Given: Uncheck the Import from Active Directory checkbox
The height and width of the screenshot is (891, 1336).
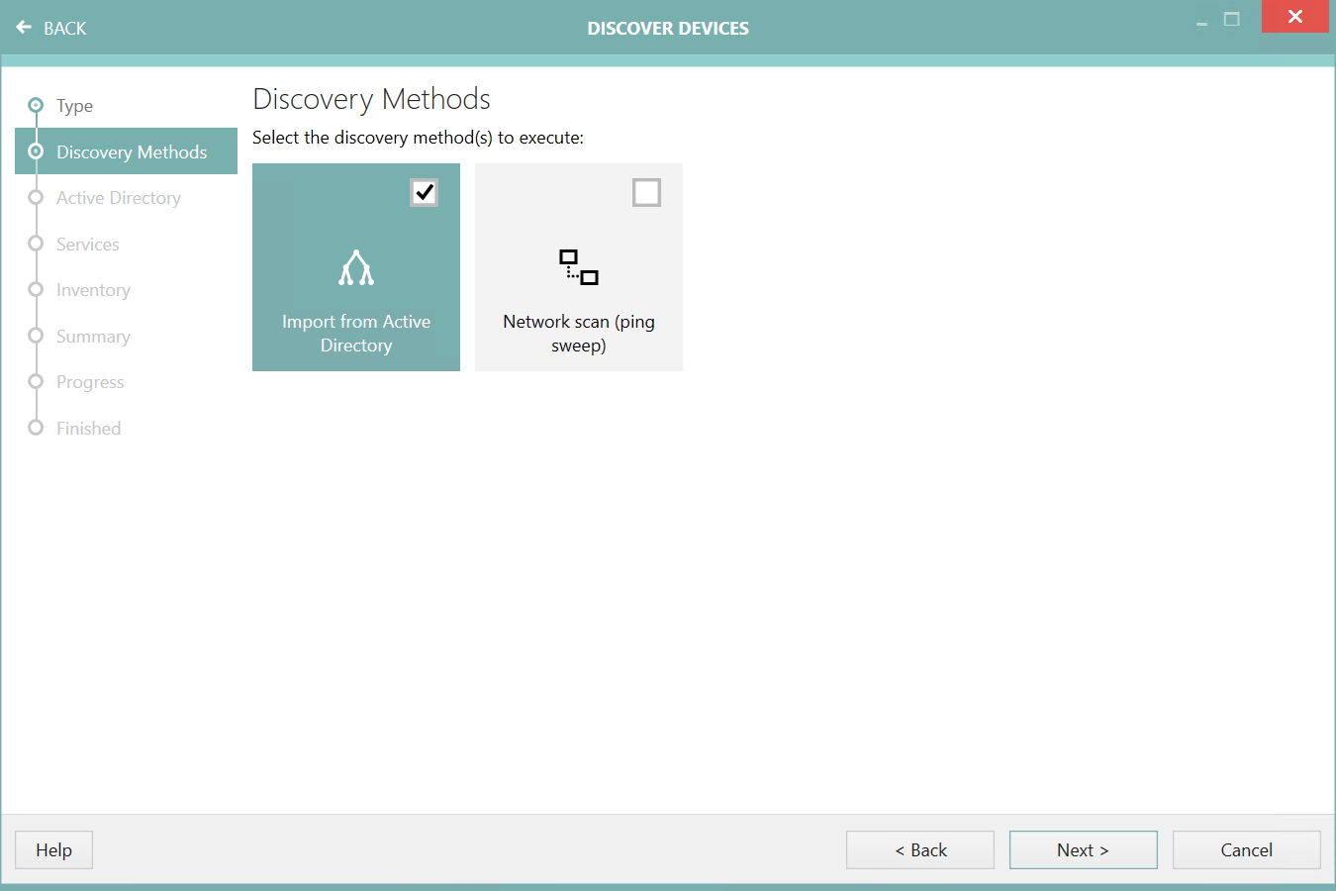Looking at the screenshot, I should (425, 192).
